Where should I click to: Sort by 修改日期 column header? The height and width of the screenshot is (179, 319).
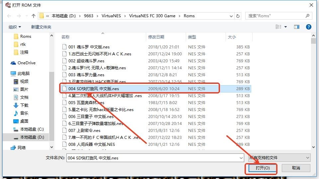156,37
